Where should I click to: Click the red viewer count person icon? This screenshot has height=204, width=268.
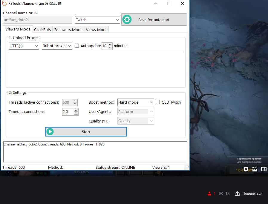pos(209,194)
